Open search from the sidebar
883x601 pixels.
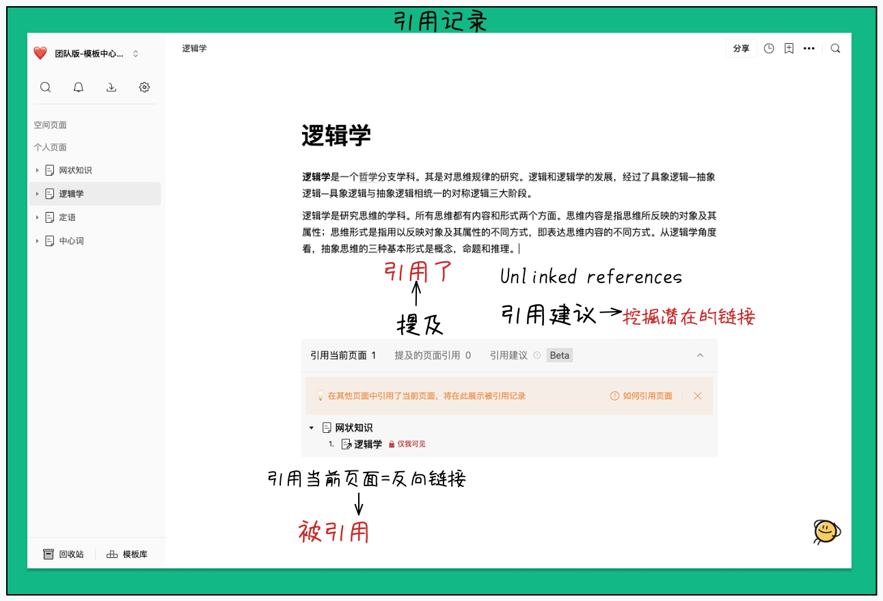[x=45, y=87]
